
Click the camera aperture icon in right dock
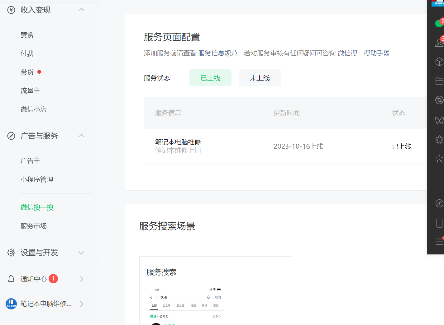(x=439, y=100)
